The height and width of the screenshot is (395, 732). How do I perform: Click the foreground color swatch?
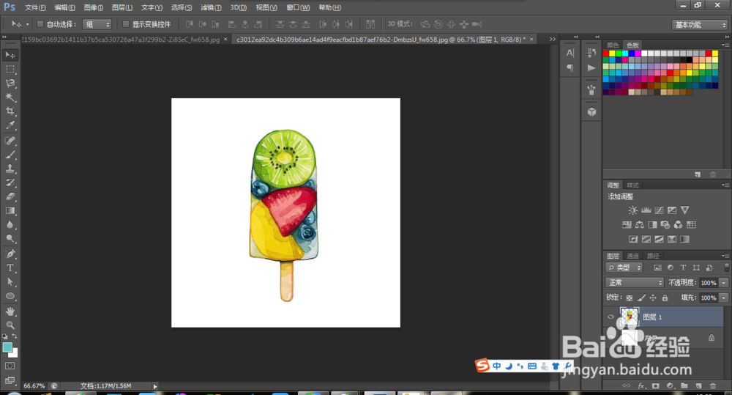tap(7, 347)
